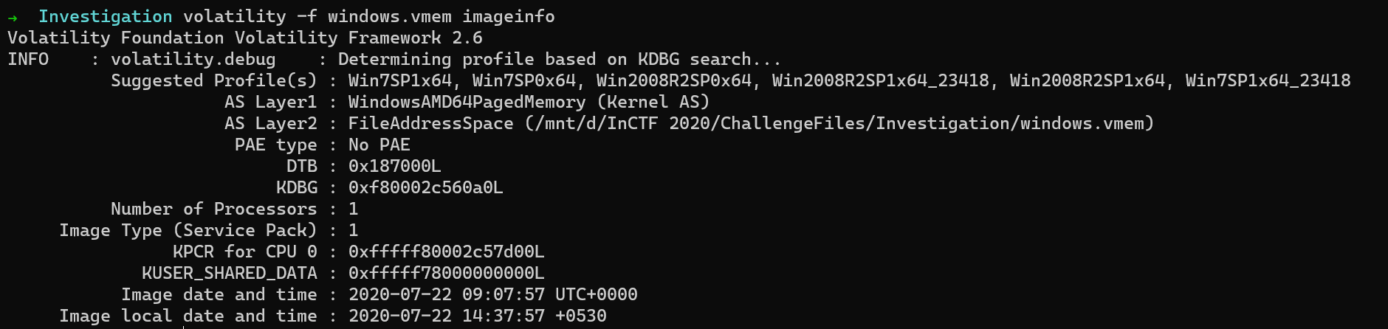Click the No PAE value

[x=379, y=145]
